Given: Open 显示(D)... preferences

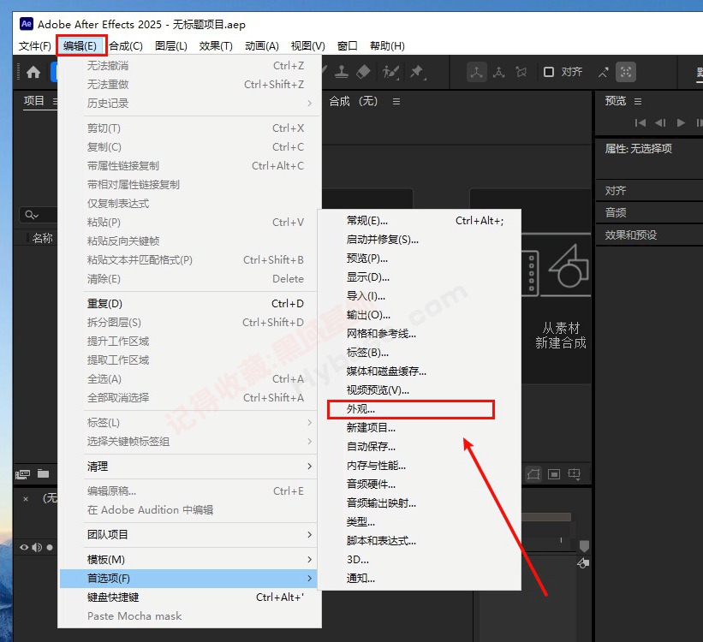Looking at the screenshot, I should pyautogui.click(x=420, y=277).
